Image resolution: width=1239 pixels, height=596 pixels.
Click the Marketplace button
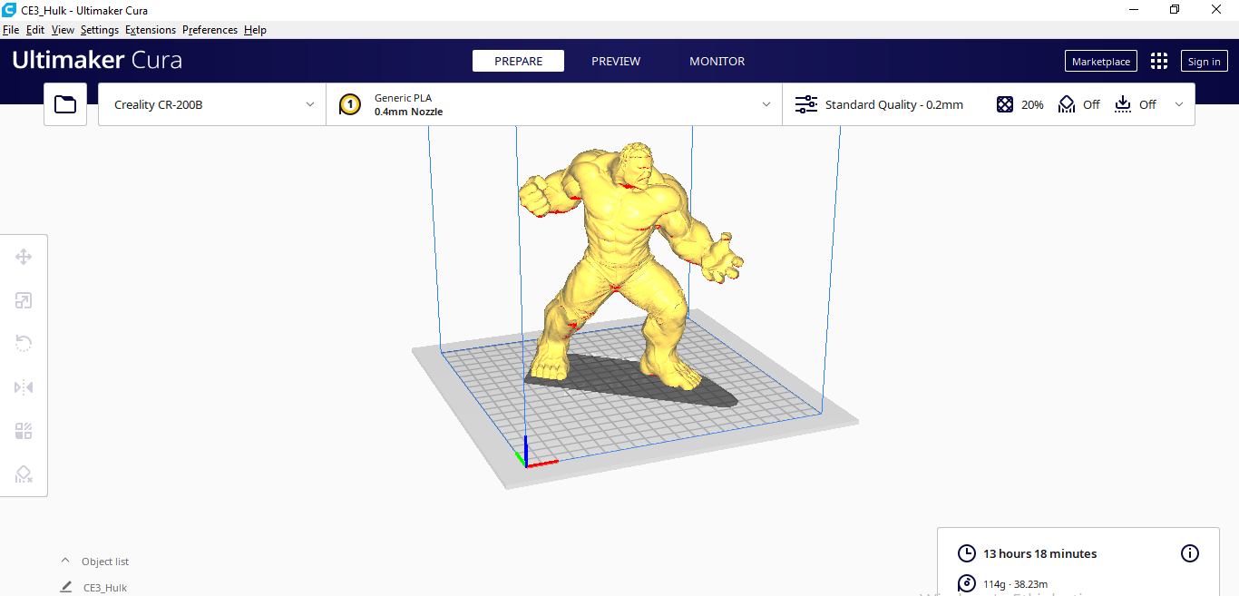[x=1100, y=61]
